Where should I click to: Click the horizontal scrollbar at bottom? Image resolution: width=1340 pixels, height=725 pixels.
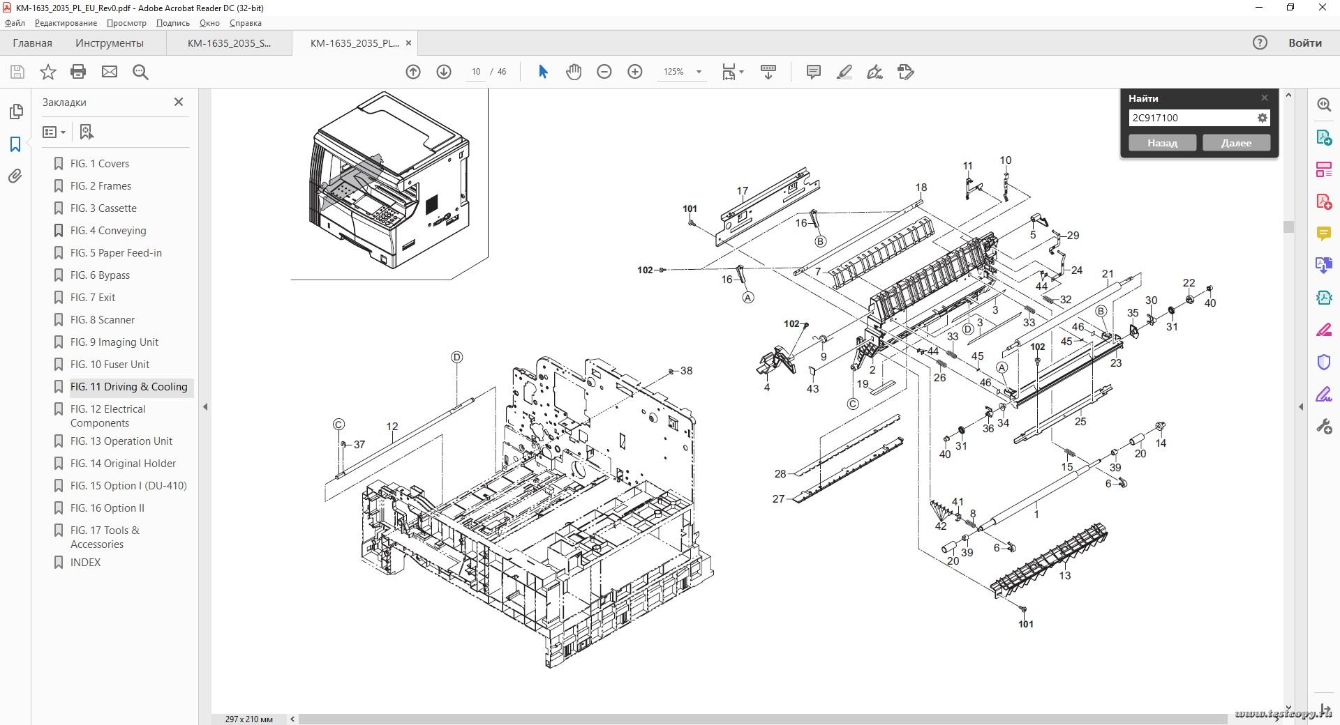[x=761, y=719]
